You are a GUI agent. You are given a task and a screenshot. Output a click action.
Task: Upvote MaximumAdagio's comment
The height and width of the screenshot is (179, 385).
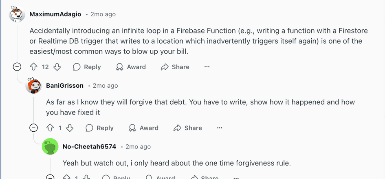(x=34, y=67)
